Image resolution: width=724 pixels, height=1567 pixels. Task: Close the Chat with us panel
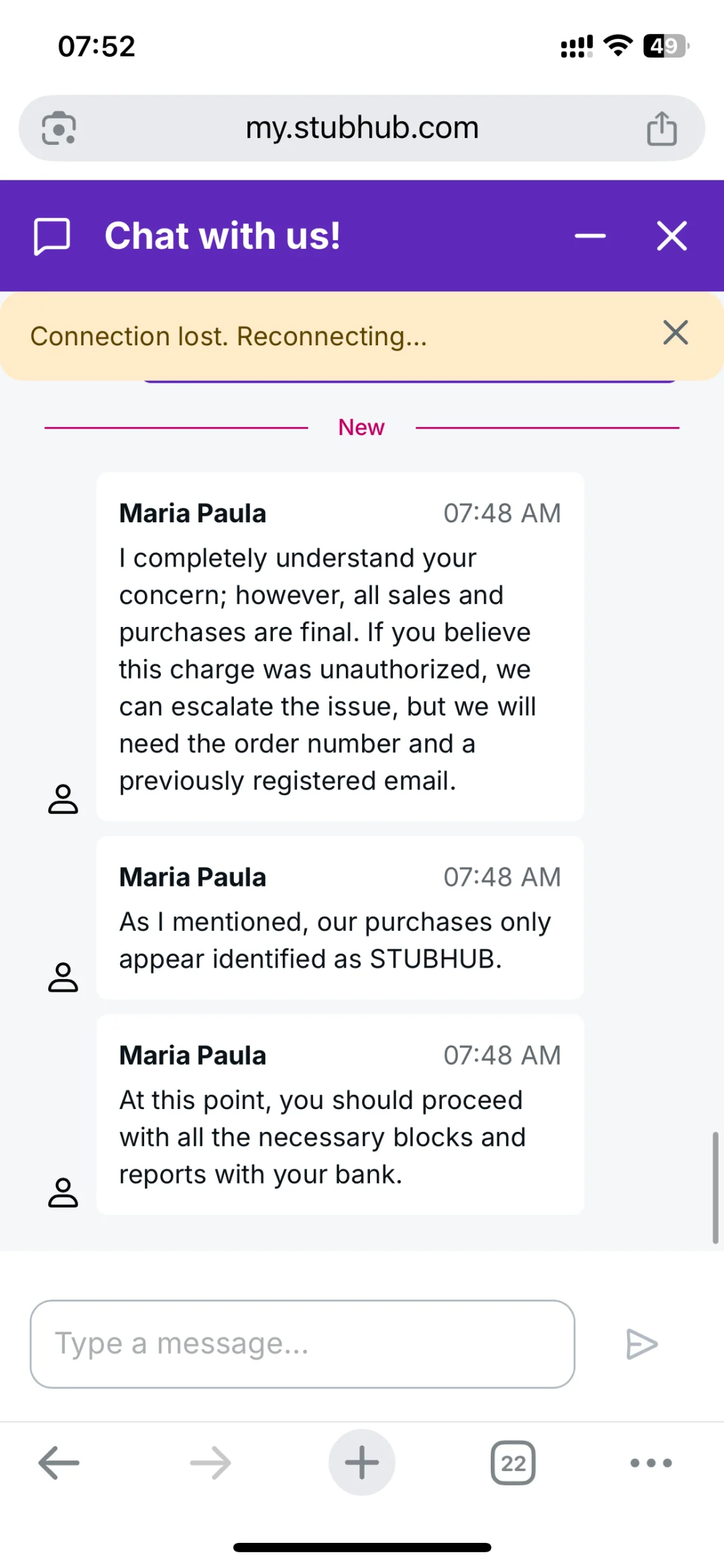click(672, 236)
